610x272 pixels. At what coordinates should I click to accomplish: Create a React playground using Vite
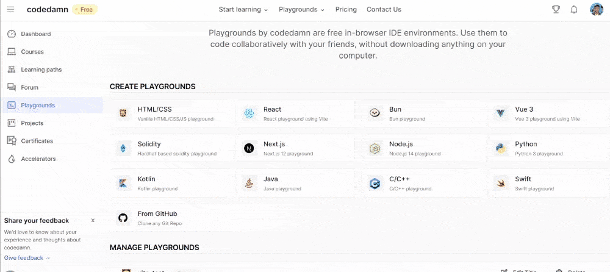pyautogui.click(x=298, y=113)
